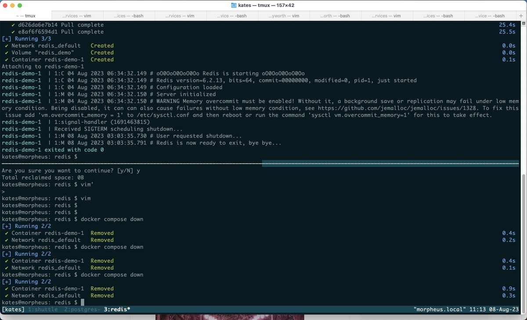Select tmux window "2:postgres-" in status bar
This screenshot has width=527, height=320.
click(83, 309)
